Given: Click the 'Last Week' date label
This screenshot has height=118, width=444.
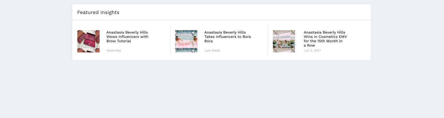Looking at the screenshot, I should [x=212, y=50].
